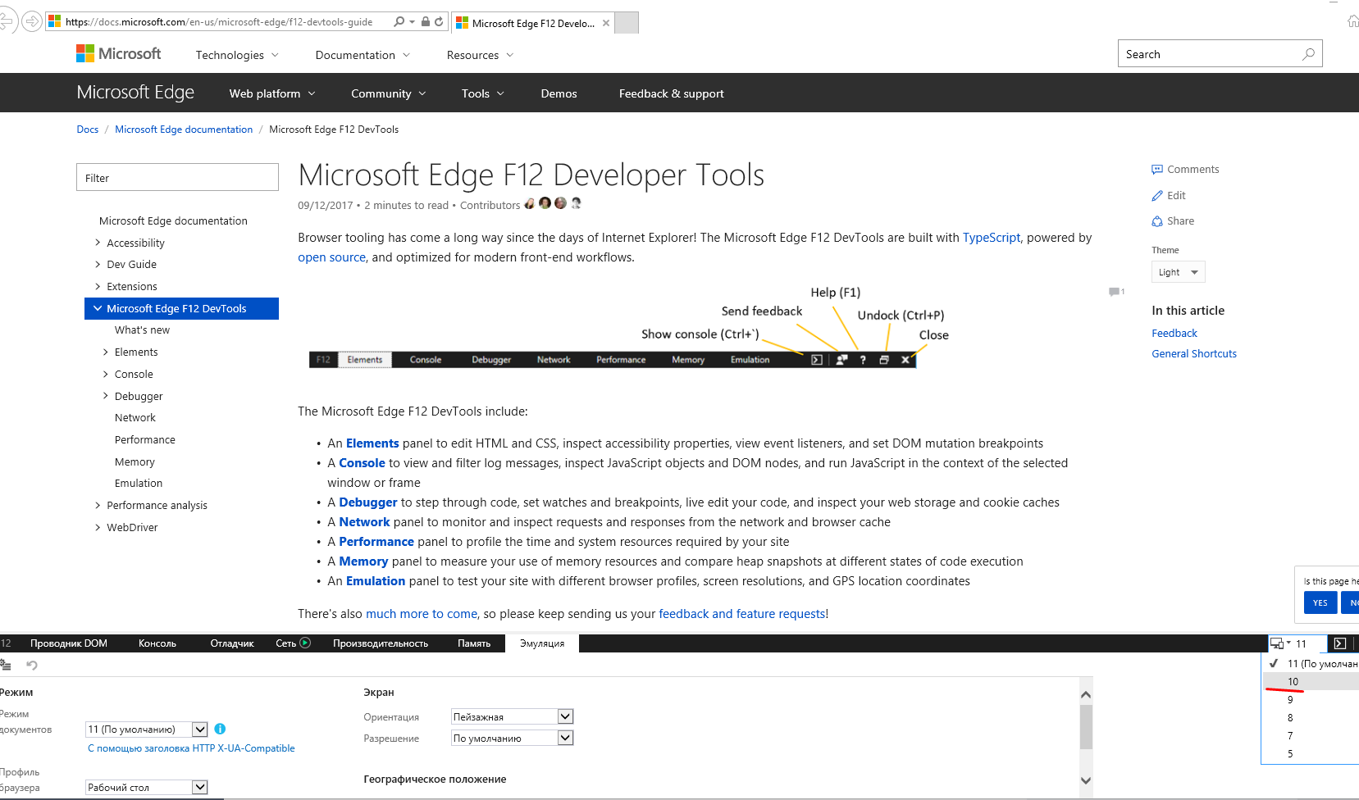Switch to the Память tab
Screen dimensions: 1359x800
click(474, 643)
